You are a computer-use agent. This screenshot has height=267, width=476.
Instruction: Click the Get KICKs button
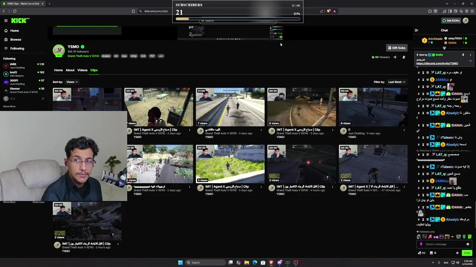[x=451, y=21]
